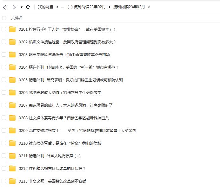The width and height of the screenshot is (220, 187).
Task: Click the folder icon of 0213
Action: pos(12,181)
